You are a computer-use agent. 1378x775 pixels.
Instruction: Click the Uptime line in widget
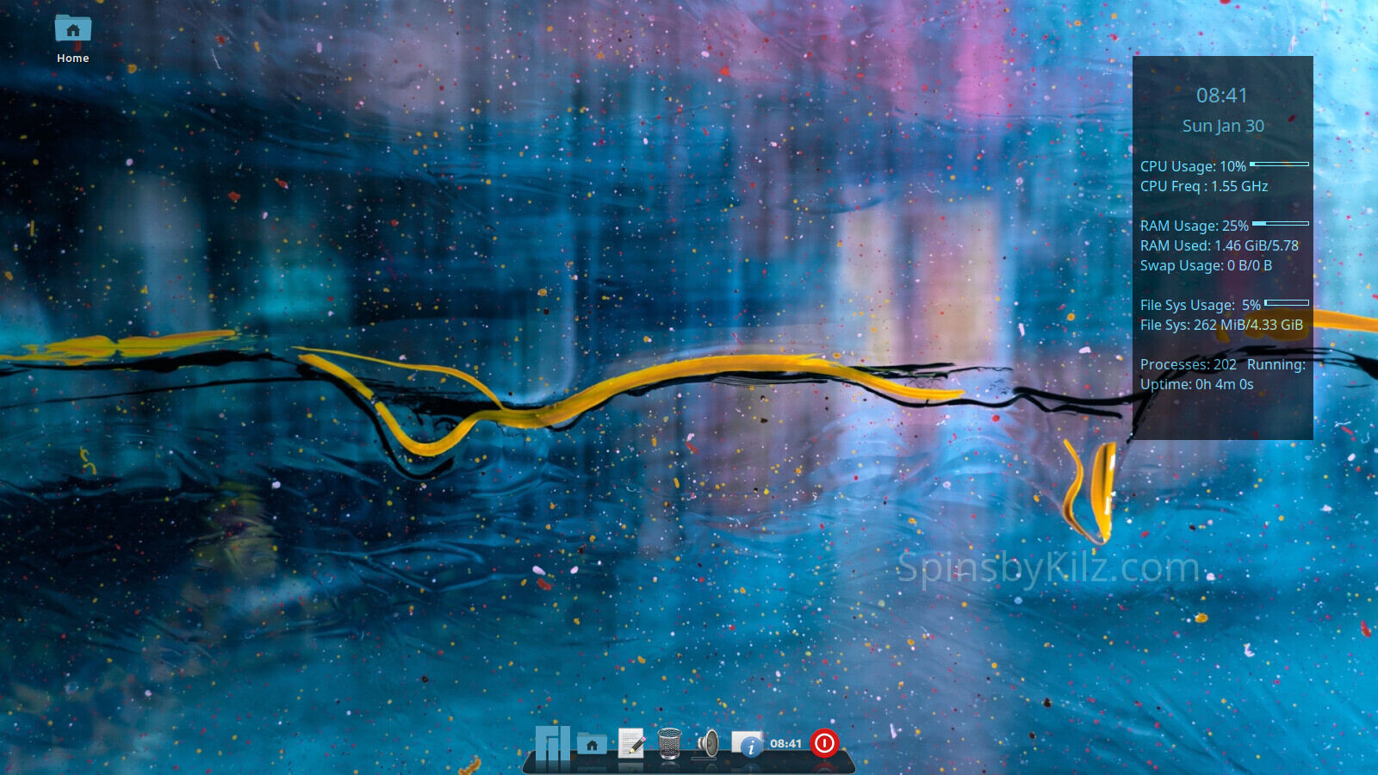pos(1196,384)
